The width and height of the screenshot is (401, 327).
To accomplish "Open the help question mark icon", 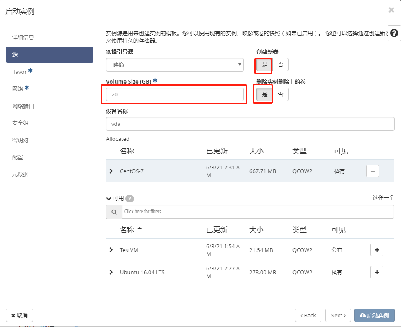I will (x=393, y=33).
